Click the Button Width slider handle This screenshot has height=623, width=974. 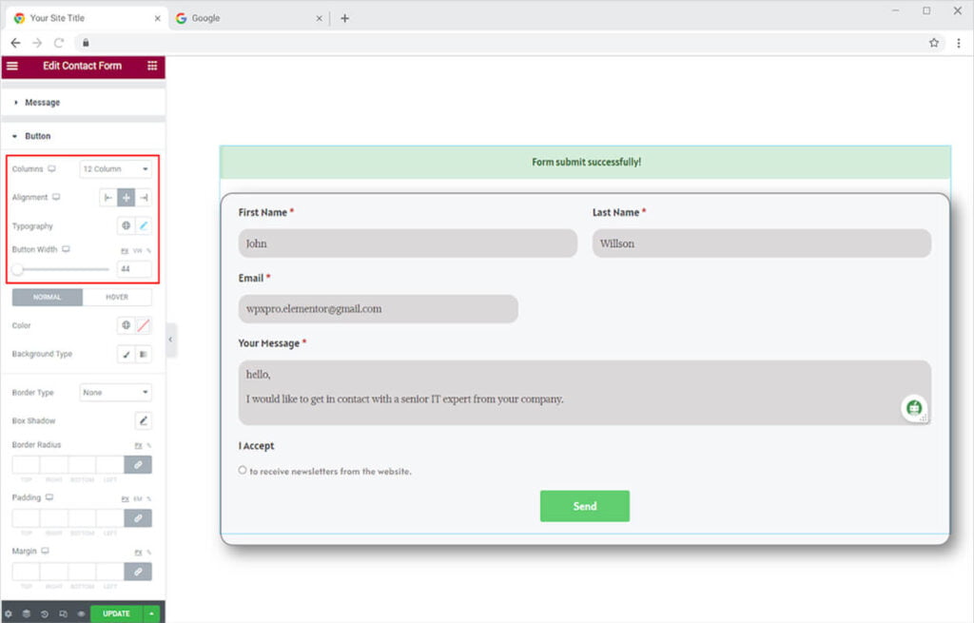point(18,269)
